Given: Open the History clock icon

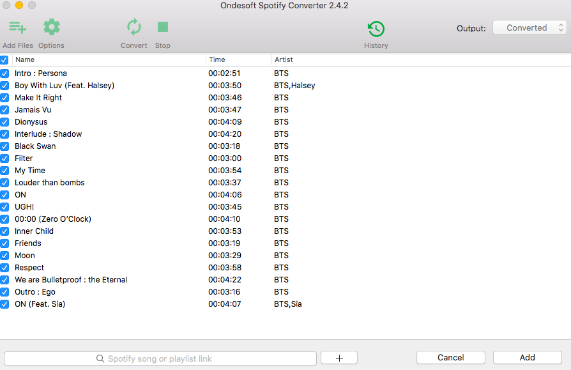Looking at the screenshot, I should [x=376, y=29].
